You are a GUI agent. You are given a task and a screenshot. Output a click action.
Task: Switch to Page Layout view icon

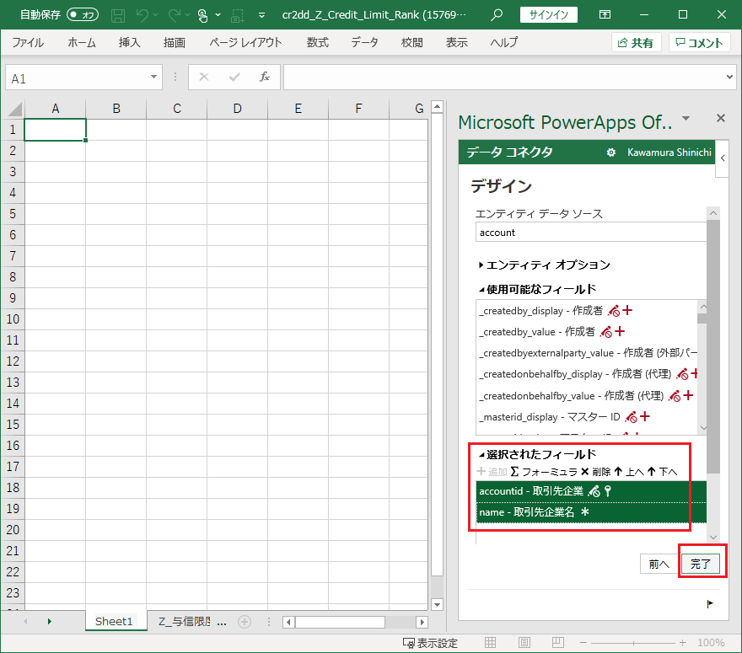coord(524,643)
